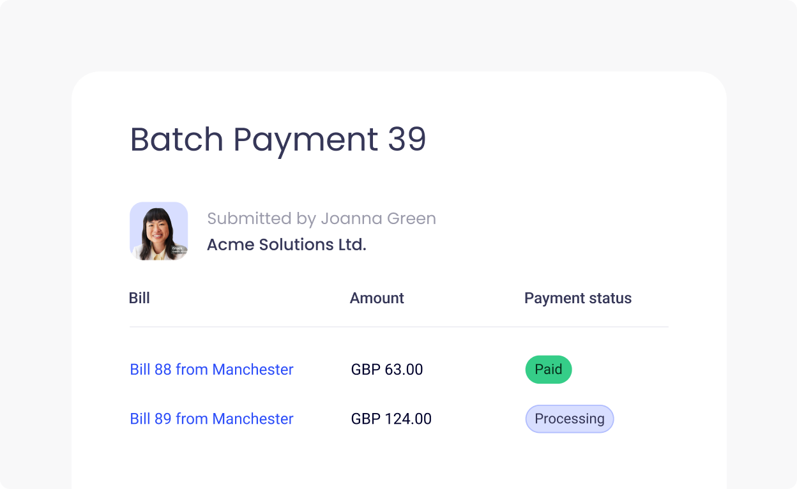Click the Payment status column header
Screen dimensions: 797x489
click(577, 298)
